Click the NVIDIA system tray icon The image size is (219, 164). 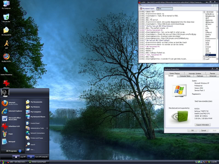(x=209, y=162)
